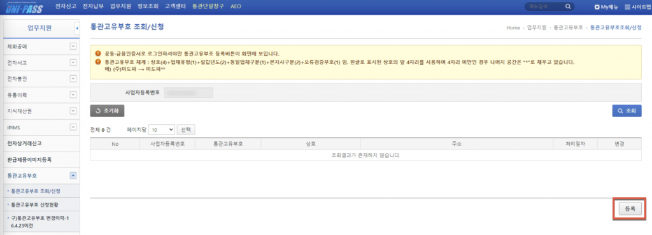Screen dimensions: 652x235
Task: Click the blue 조회 search button
Action: (x=627, y=111)
